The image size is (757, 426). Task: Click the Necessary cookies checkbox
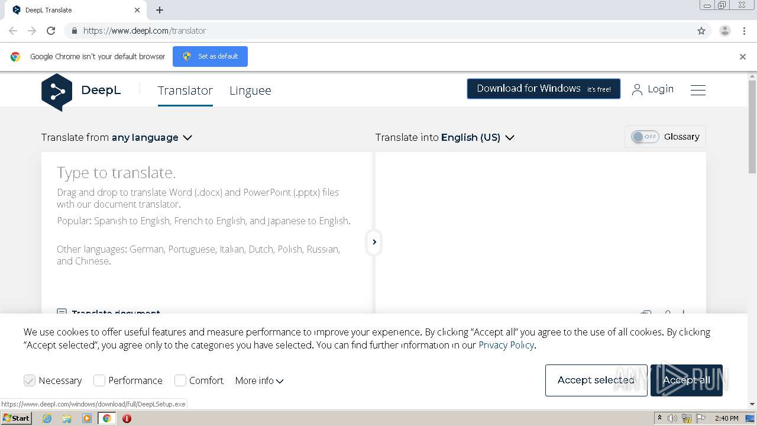pyautogui.click(x=30, y=380)
